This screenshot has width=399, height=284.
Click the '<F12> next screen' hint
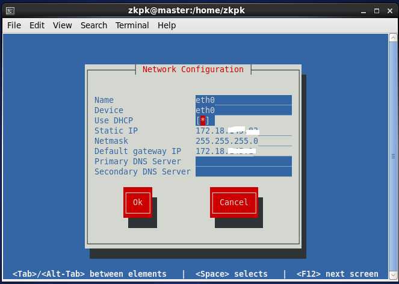[x=338, y=274]
